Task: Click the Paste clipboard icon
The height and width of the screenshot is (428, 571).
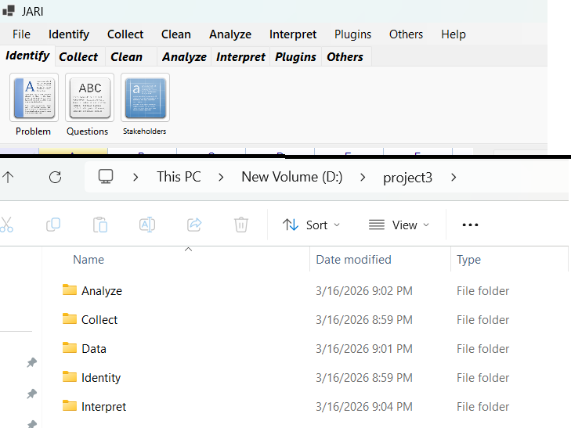Action: click(100, 225)
